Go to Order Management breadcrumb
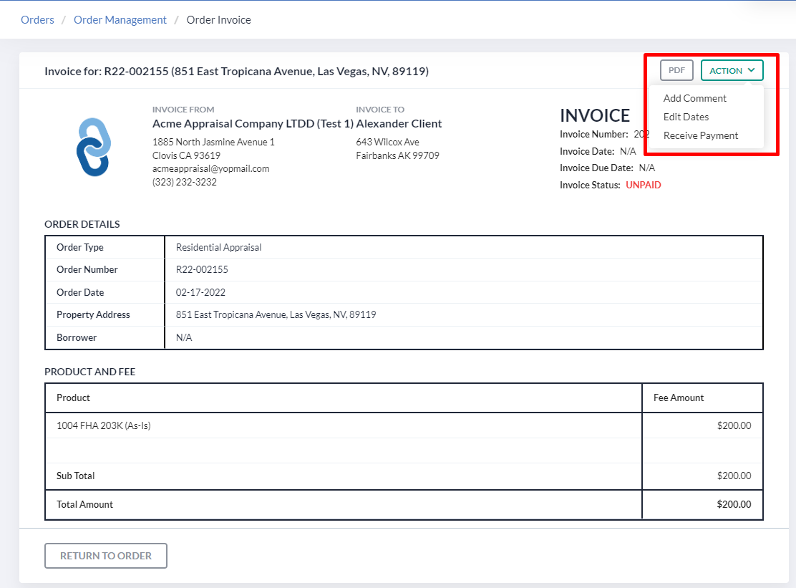Viewport: 796px width, 588px height. 120,20
